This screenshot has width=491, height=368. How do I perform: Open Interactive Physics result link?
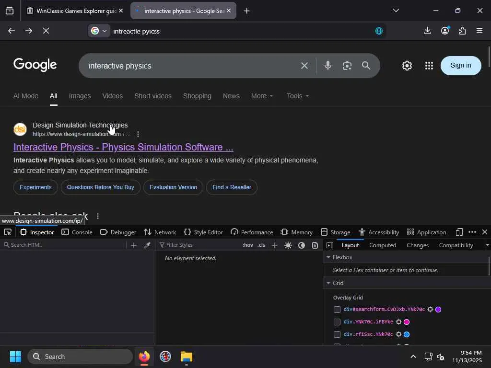click(x=123, y=147)
